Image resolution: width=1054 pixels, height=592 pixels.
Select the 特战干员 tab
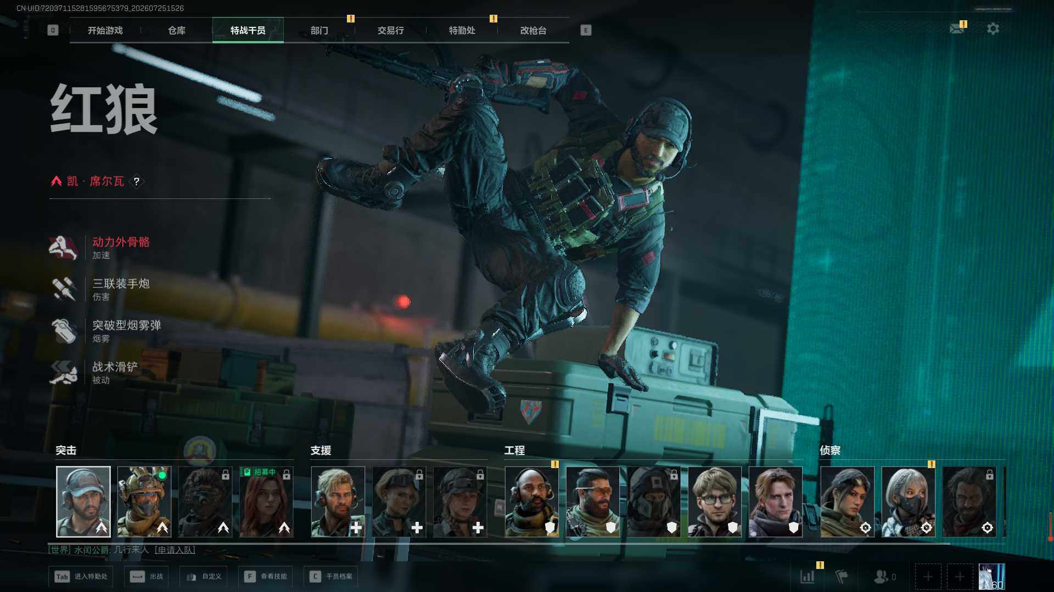tap(248, 30)
